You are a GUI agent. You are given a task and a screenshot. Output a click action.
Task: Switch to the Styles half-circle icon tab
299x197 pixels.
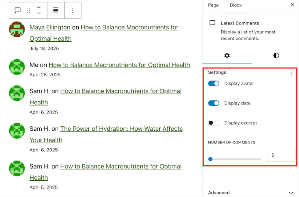[x=276, y=55]
